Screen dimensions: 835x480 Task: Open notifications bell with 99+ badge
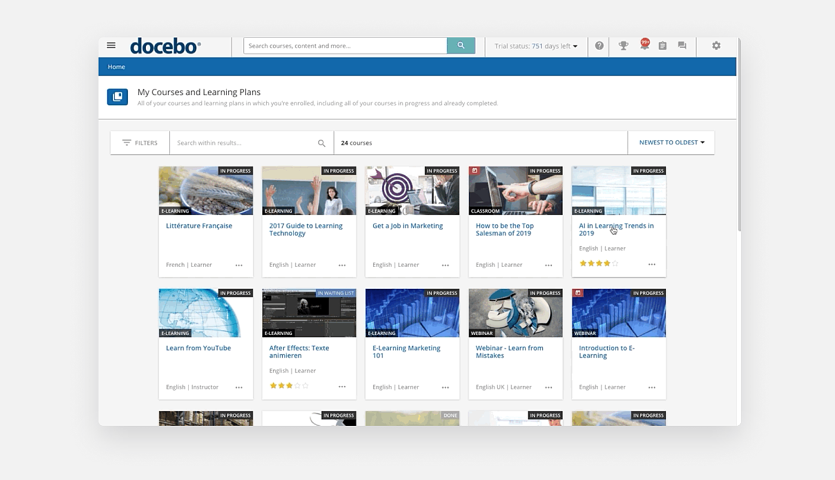coord(644,46)
